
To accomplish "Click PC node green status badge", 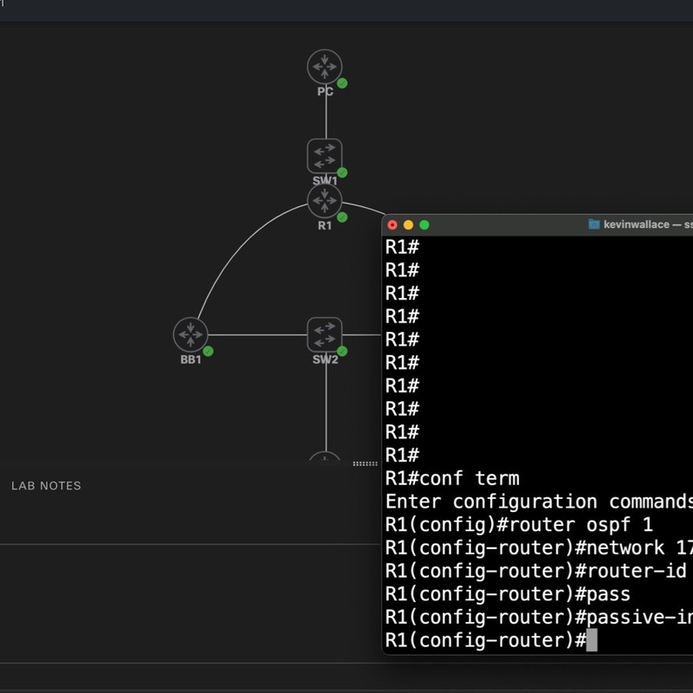I will (x=342, y=83).
